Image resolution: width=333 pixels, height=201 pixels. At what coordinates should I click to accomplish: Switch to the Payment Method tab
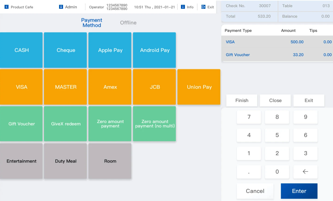[x=92, y=23]
